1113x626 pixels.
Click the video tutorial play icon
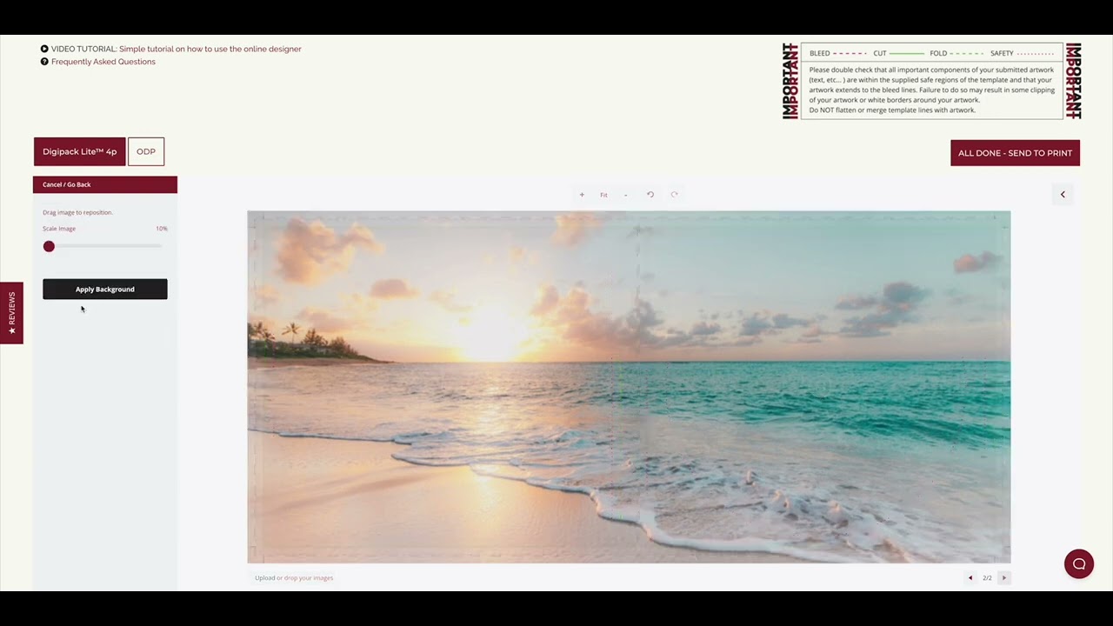44,49
